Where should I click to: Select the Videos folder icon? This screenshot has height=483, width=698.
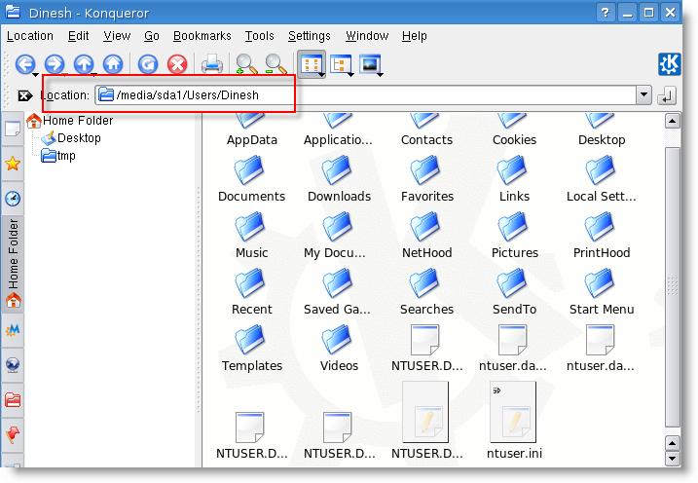[338, 340]
